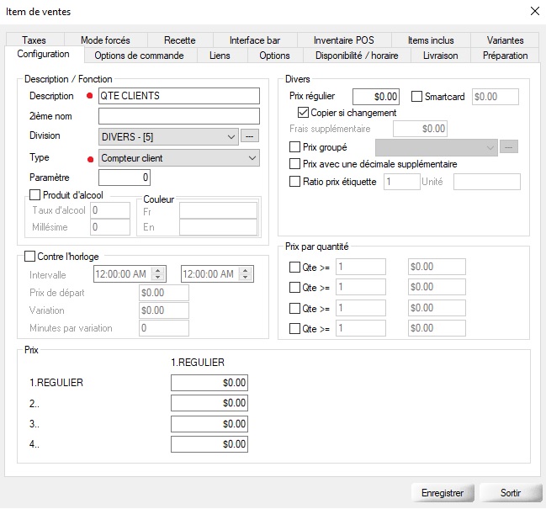This screenshot has width=546, height=509.
Task: Select the Inventaire POS tab
Action: pos(344,40)
